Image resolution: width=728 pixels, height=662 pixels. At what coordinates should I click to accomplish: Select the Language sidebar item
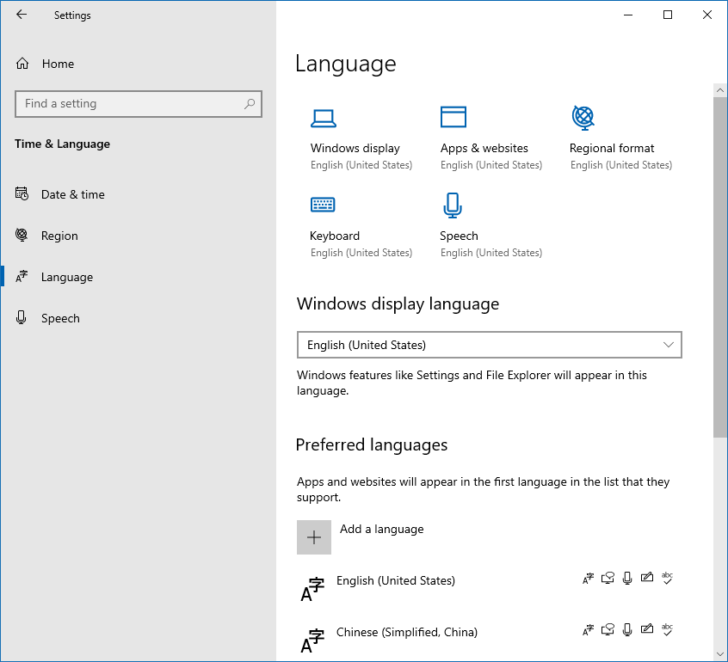(x=66, y=277)
